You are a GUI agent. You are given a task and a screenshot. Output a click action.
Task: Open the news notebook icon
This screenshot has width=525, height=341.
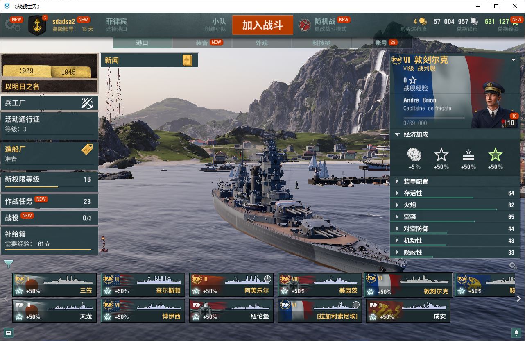[187, 60]
